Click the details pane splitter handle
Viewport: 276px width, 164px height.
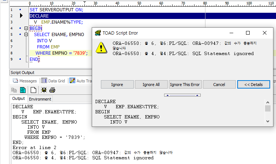[x=182, y=95]
